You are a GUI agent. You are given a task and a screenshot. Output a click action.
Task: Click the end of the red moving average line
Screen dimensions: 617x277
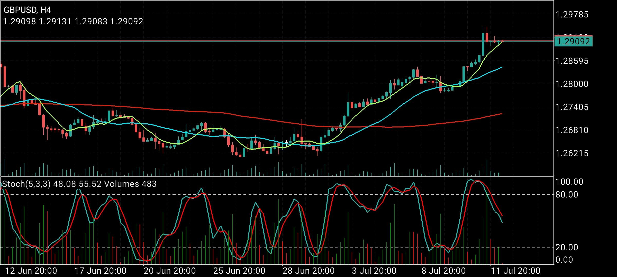click(x=502, y=114)
